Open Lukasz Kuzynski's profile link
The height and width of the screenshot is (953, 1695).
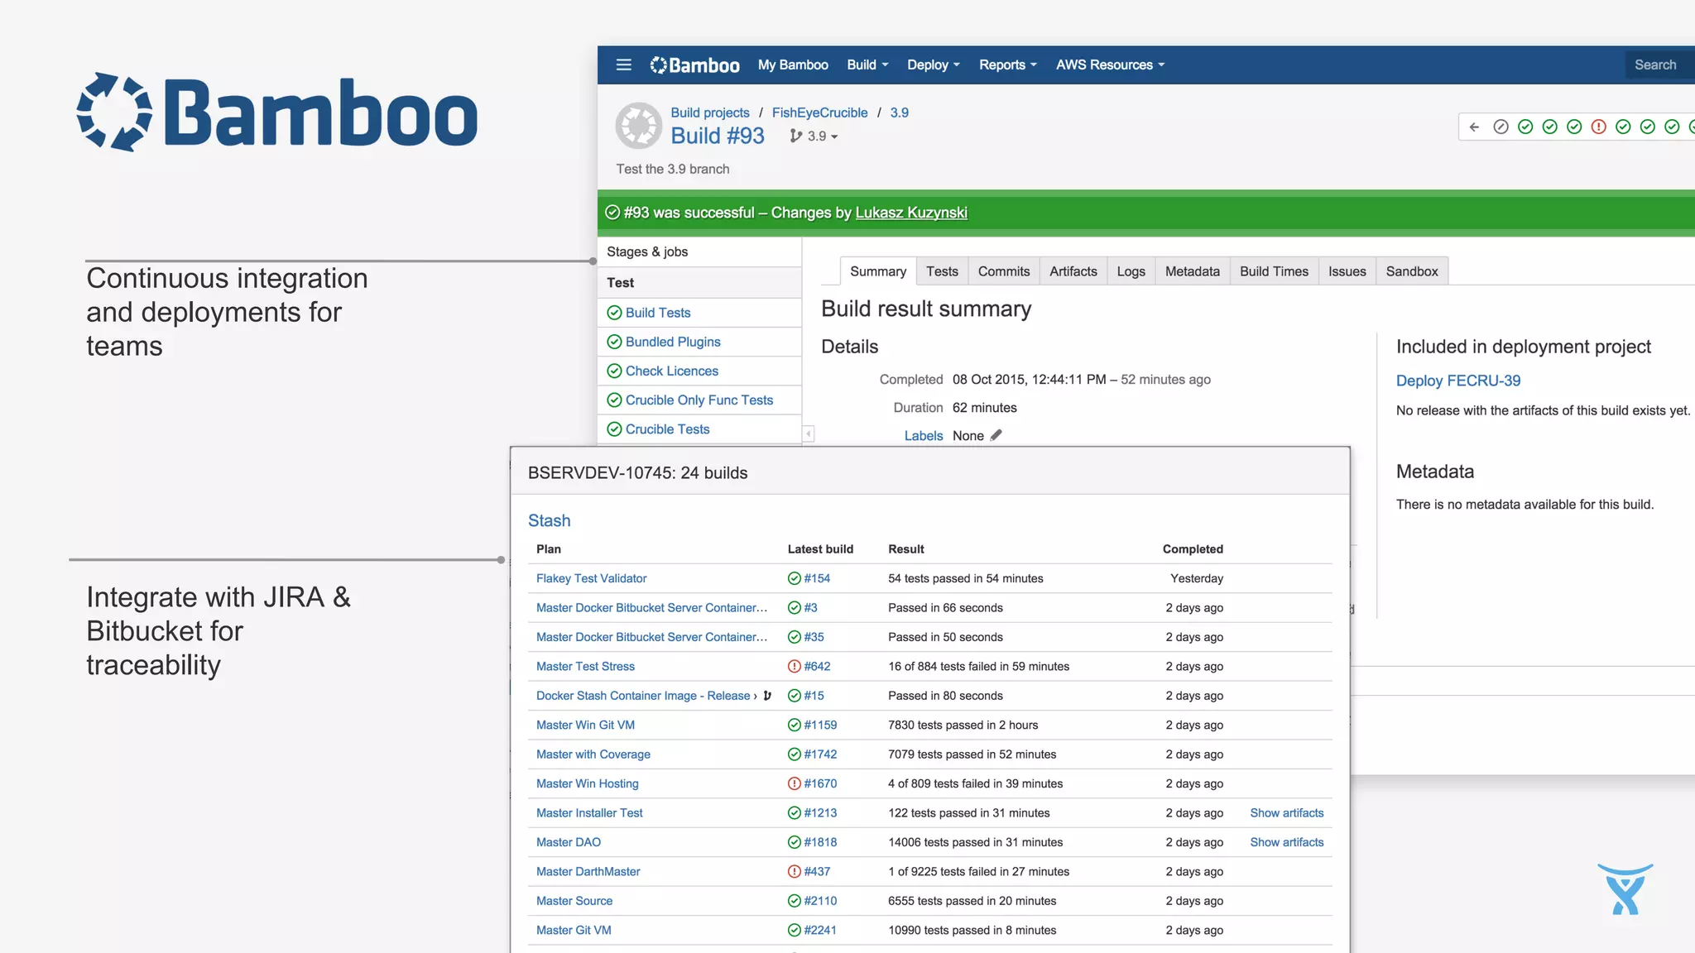pyautogui.click(x=911, y=213)
